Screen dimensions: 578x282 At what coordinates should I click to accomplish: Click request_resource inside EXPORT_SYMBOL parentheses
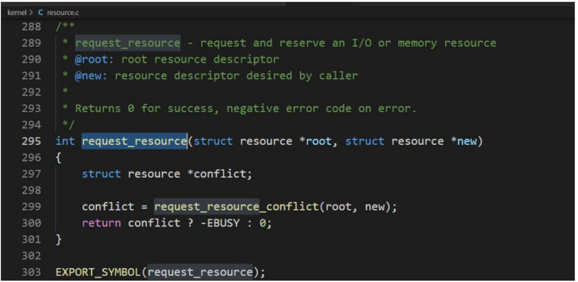[200, 273]
